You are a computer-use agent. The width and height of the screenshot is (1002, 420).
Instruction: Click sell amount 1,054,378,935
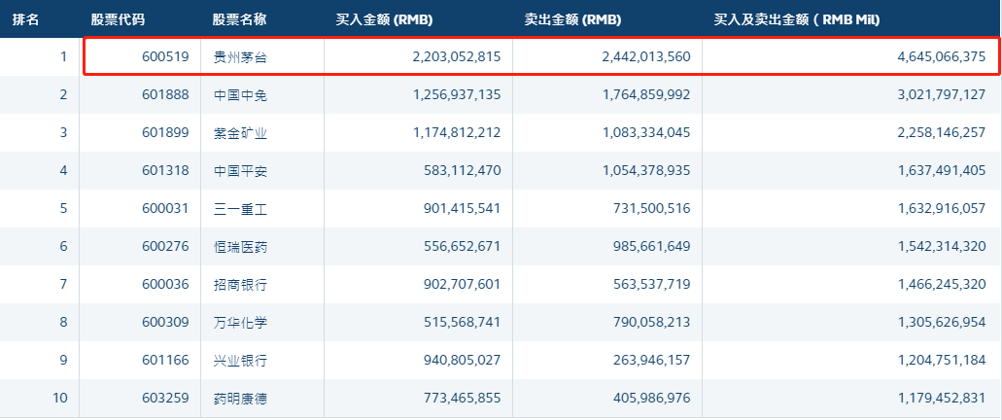click(646, 171)
